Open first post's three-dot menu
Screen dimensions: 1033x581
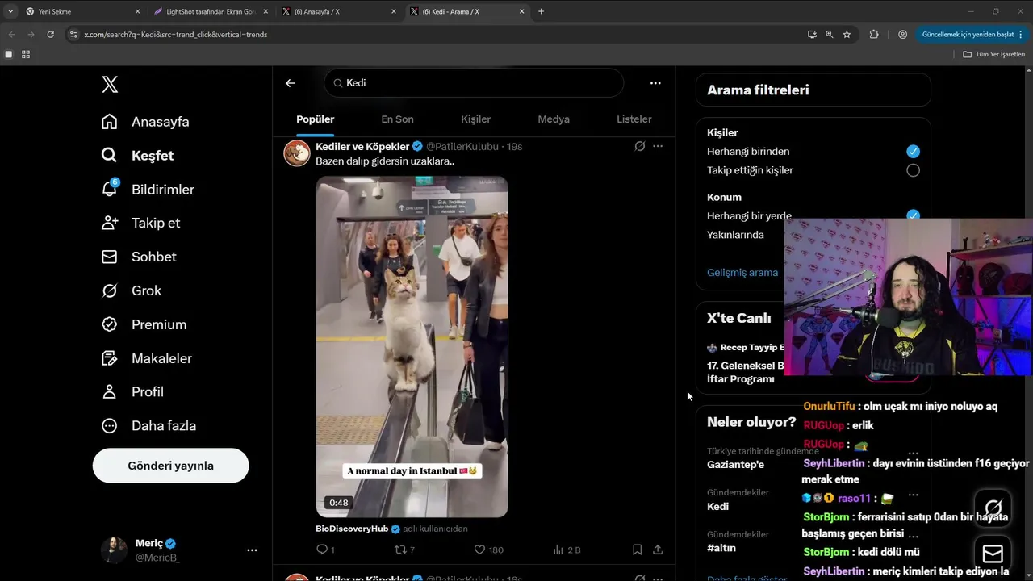(x=658, y=146)
